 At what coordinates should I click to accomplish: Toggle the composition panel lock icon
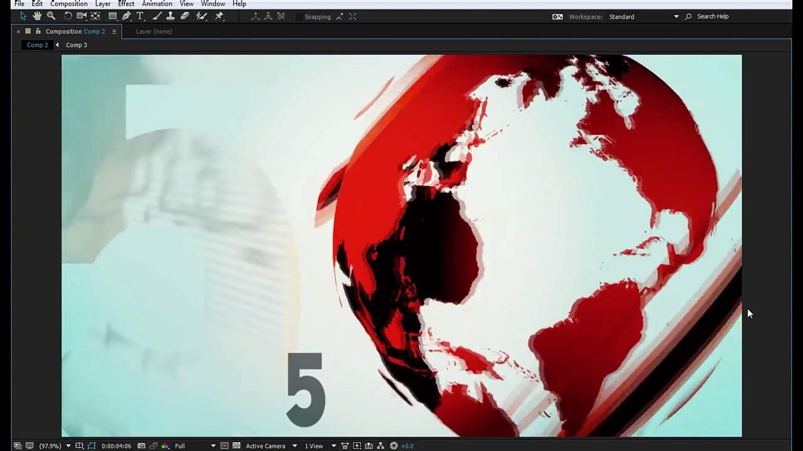(x=38, y=31)
